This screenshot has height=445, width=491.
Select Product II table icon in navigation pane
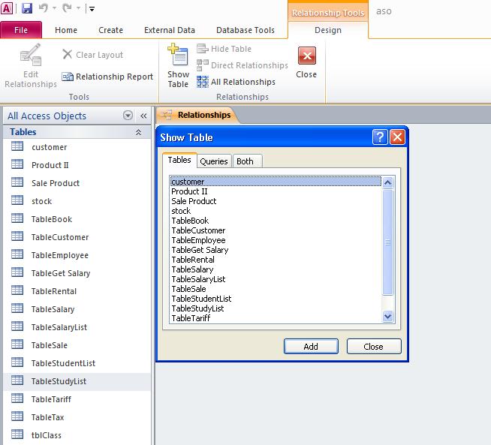17,164
